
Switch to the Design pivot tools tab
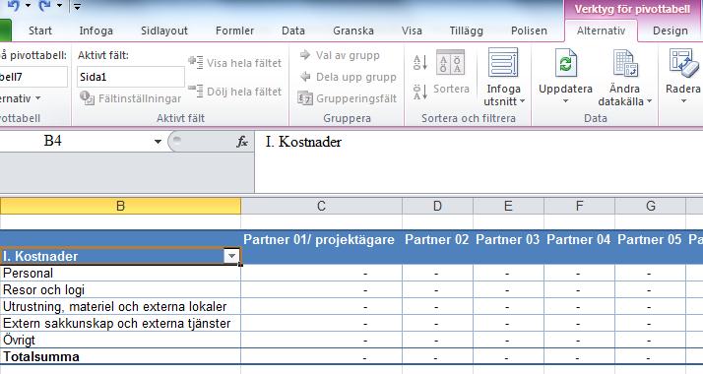671,31
